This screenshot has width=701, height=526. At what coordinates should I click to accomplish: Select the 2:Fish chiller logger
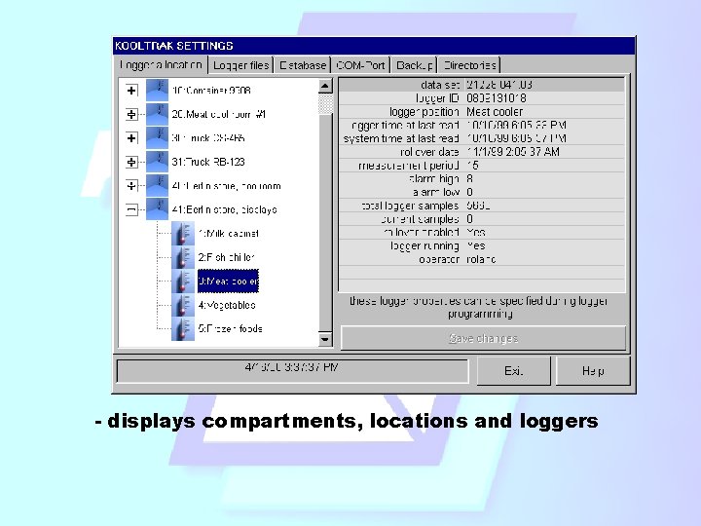(x=226, y=257)
